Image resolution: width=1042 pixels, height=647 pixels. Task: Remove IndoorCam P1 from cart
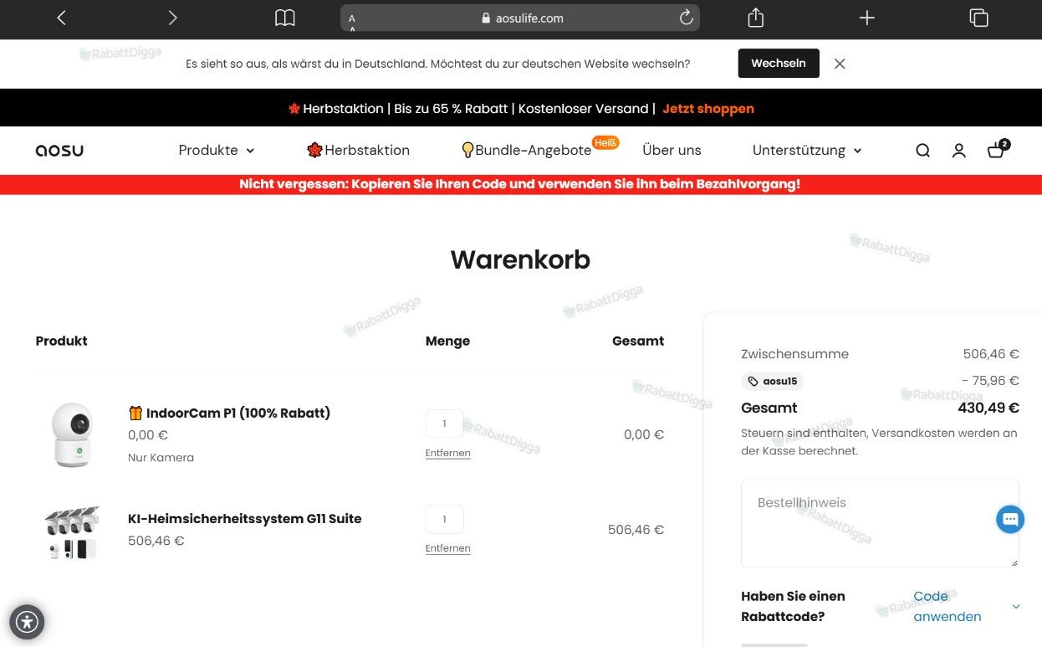(448, 453)
